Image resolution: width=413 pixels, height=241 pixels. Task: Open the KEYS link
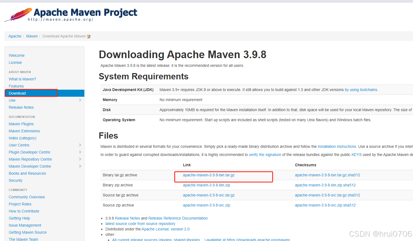click(356, 154)
